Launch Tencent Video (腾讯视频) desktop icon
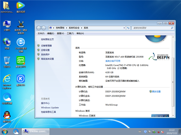The height and width of the screenshot is (135, 181). (x=21, y=7)
